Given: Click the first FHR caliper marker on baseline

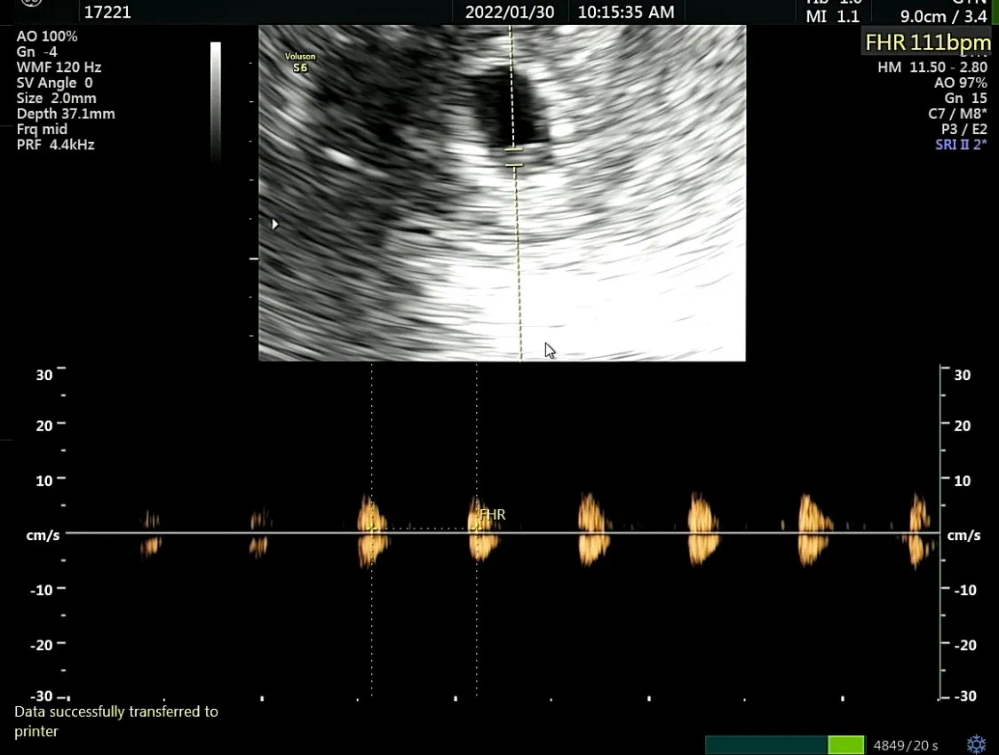Looking at the screenshot, I should tap(371, 528).
